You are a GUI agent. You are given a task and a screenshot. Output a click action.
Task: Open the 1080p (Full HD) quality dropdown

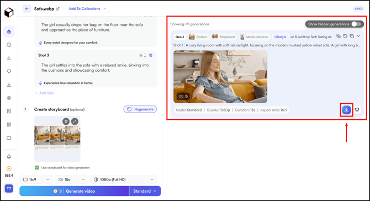pyautogui.click(x=123, y=179)
